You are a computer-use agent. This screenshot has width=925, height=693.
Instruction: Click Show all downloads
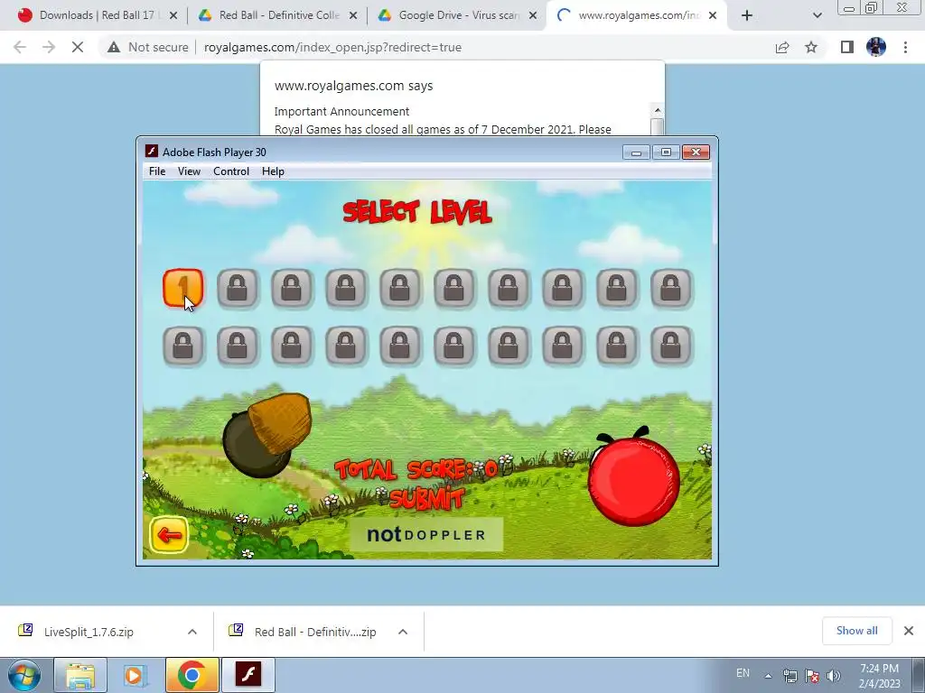[x=856, y=631]
